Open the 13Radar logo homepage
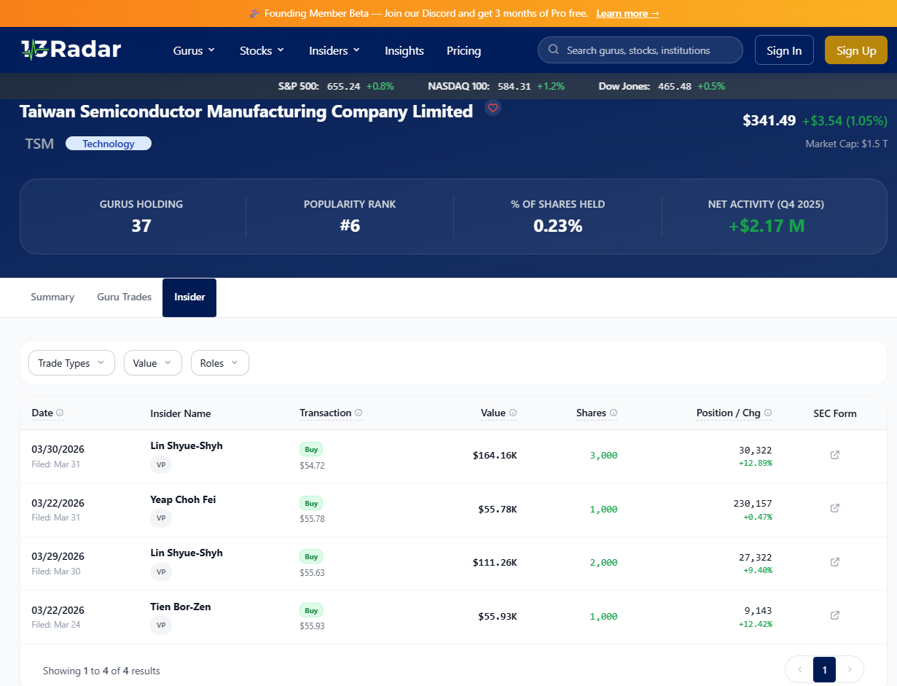The height and width of the screenshot is (686, 897). click(71, 50)
